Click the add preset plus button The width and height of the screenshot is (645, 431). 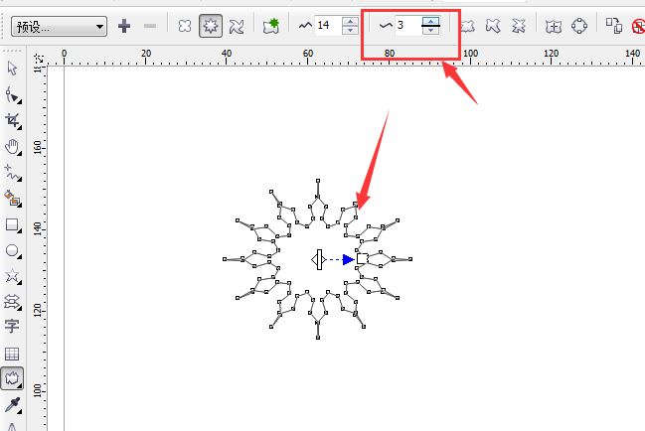point(123,26)
